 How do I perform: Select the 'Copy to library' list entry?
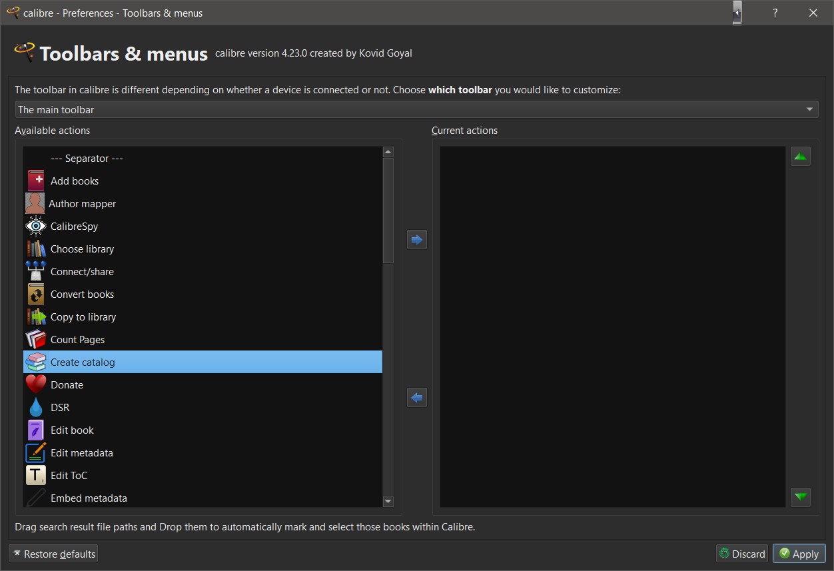coord(203,316)
